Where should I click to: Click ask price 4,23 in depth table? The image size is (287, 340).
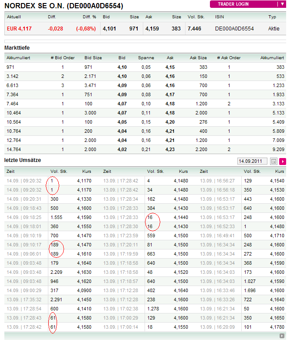[170, 149]
